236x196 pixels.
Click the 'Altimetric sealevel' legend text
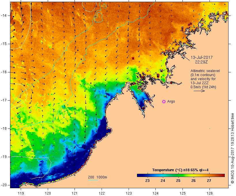pyautogui.click(x=205, y=71)
